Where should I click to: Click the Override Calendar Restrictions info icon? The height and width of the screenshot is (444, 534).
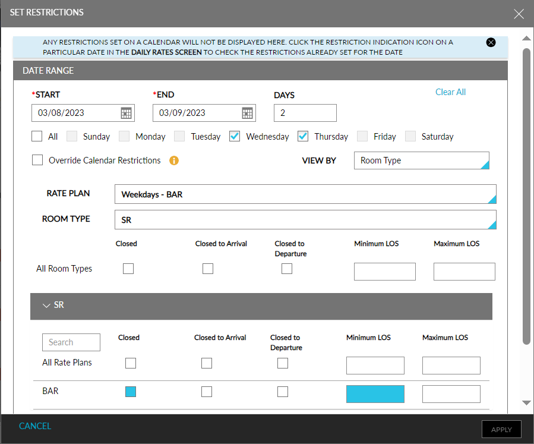click(x=174, y=160)
